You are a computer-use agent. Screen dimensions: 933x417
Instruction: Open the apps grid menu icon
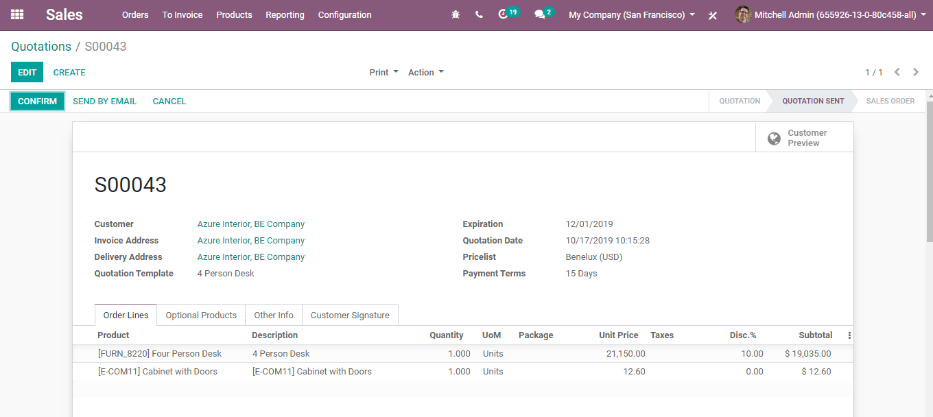pyautogui.click(x=17, y=14)
